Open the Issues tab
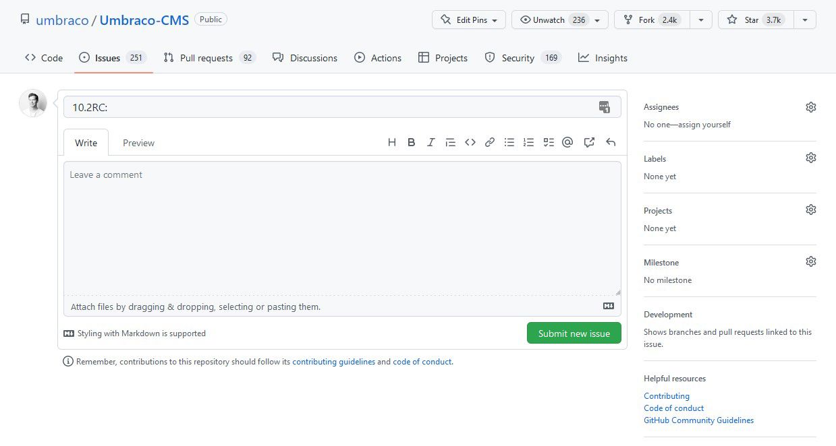The width and height of the screenshot is (836, 446). pyautogui.click(x=112, y=58)
